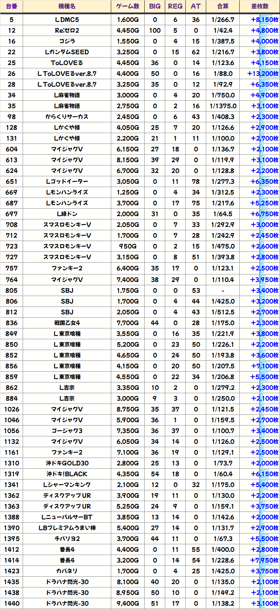Click the 1/1375.0 combined rate cell
Screen dimensions: 280x609
[x=223, y=106]
